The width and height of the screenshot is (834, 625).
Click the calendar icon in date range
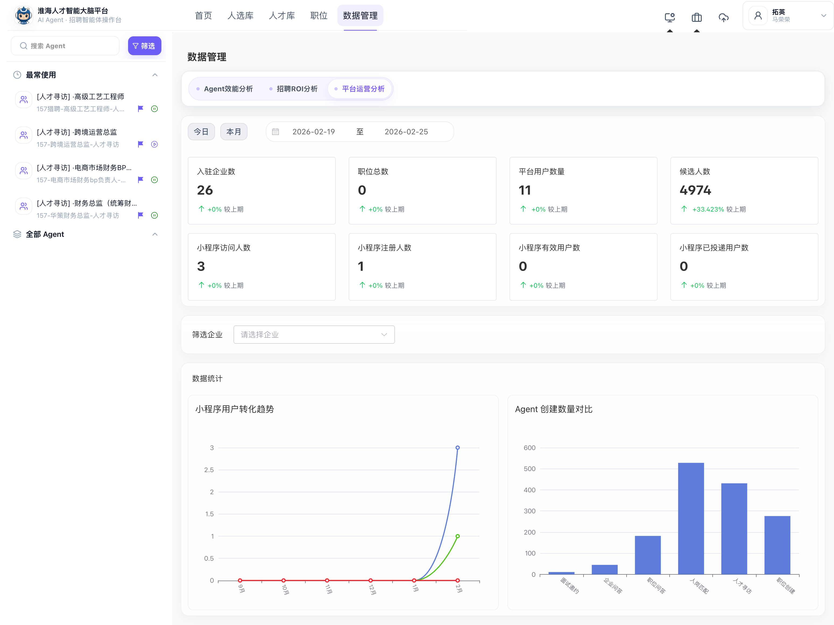(x=275, y=132)
